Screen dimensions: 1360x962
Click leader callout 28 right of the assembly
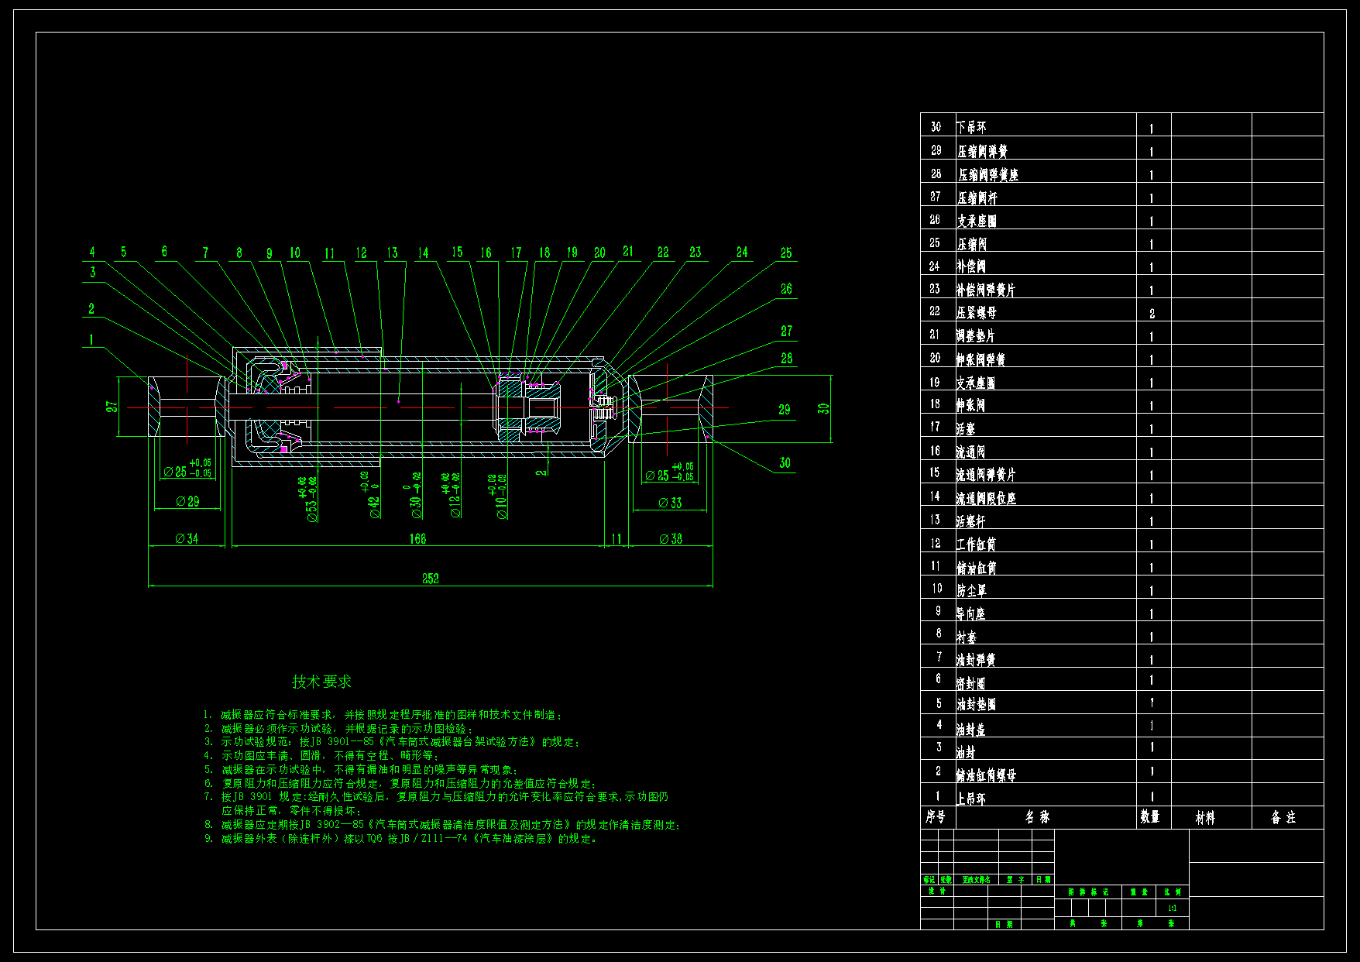click(x=787, y=359)
